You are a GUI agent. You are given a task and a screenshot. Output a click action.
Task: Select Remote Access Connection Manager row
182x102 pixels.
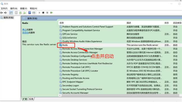point(80,52)
